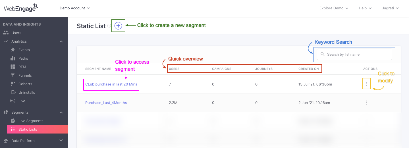The width and height of the screenshot is (409, 148).
Task: Click the magnifier icon in search box
Action: [x=323, y=54]
